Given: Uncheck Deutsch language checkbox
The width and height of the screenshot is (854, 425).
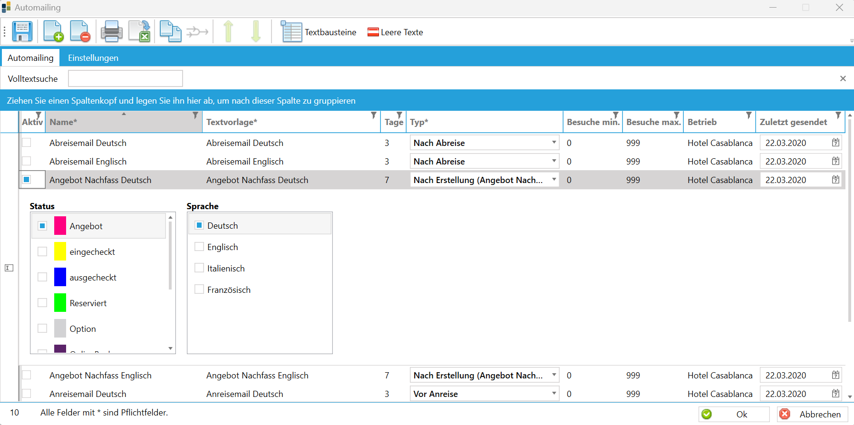Looking at the screenshot, I should pos(199,225).
